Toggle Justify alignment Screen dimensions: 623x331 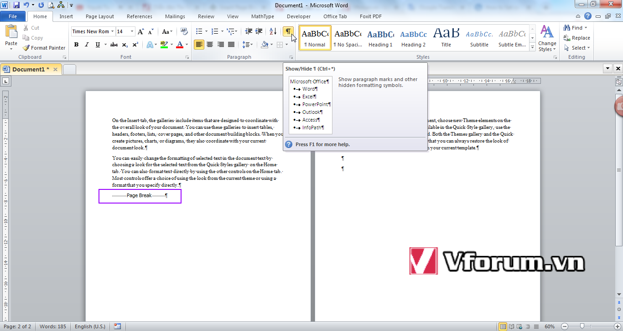coord(231,45)
